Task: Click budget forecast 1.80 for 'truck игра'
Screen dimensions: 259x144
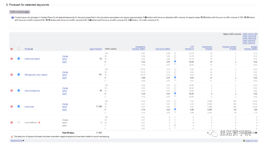Action: point(255,110)
